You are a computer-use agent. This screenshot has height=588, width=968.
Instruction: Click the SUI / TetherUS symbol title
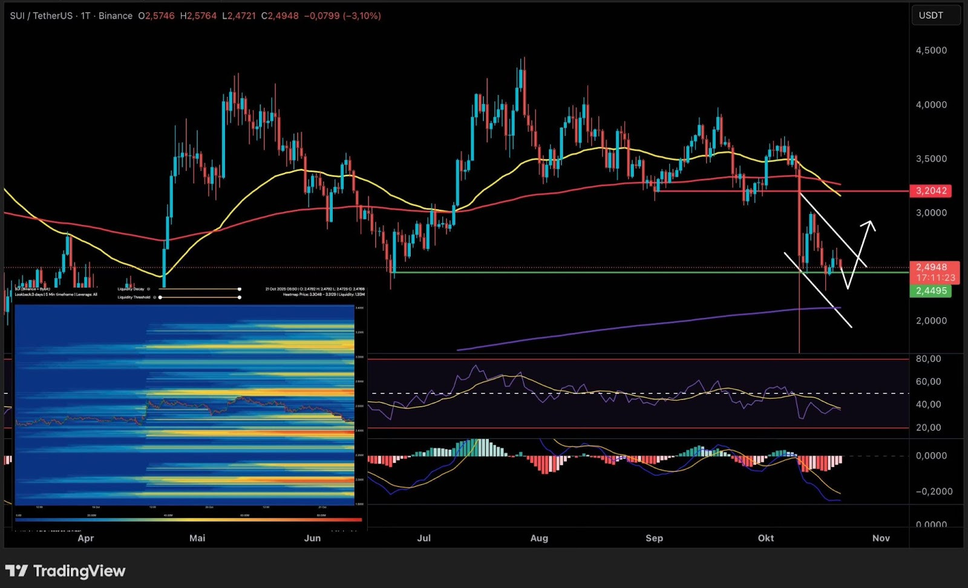[41, 16]
